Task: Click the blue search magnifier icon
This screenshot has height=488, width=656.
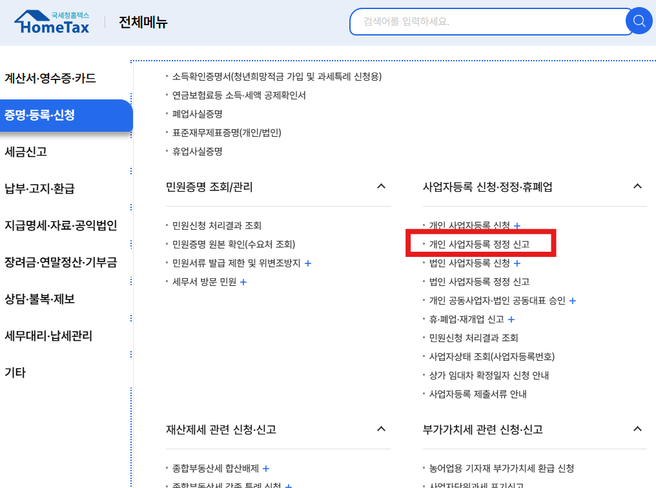Action: 639,21
